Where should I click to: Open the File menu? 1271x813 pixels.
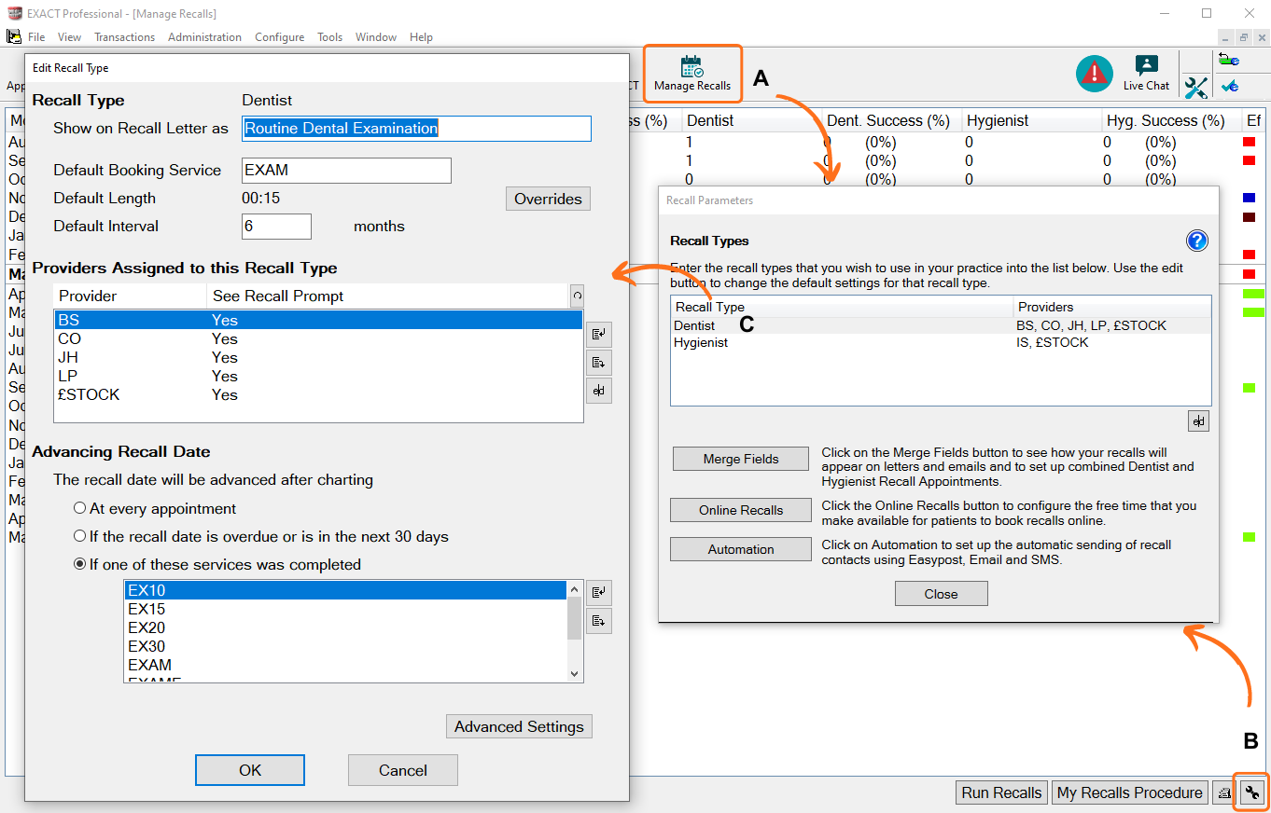[x=36, y=37]
